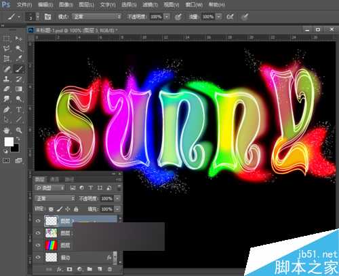Hide the top selected layer with its eye icon
339x276 pixels.
38,220
